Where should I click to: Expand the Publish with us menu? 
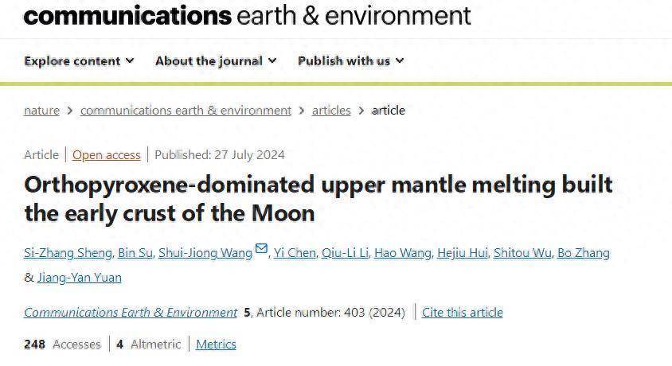[x=350, y=61]
